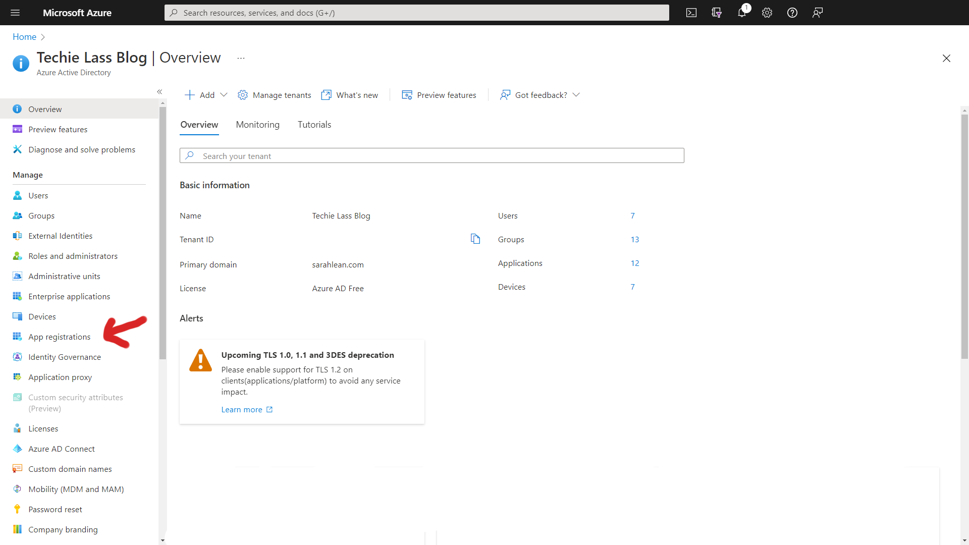The width and height of the screenshot is (969, 545).
Task: Click the Azure AD Connect icon
Action: [17, 449]
